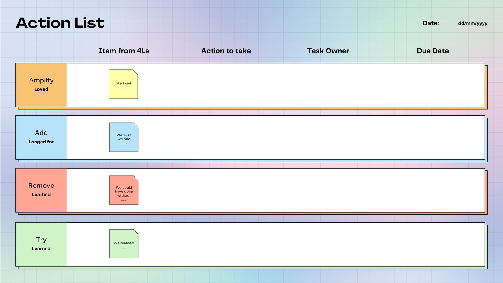Viewport: 503px width, 283px height.
Task: Click the dd/mm/yyyy date placeholder
Action: 473,23
